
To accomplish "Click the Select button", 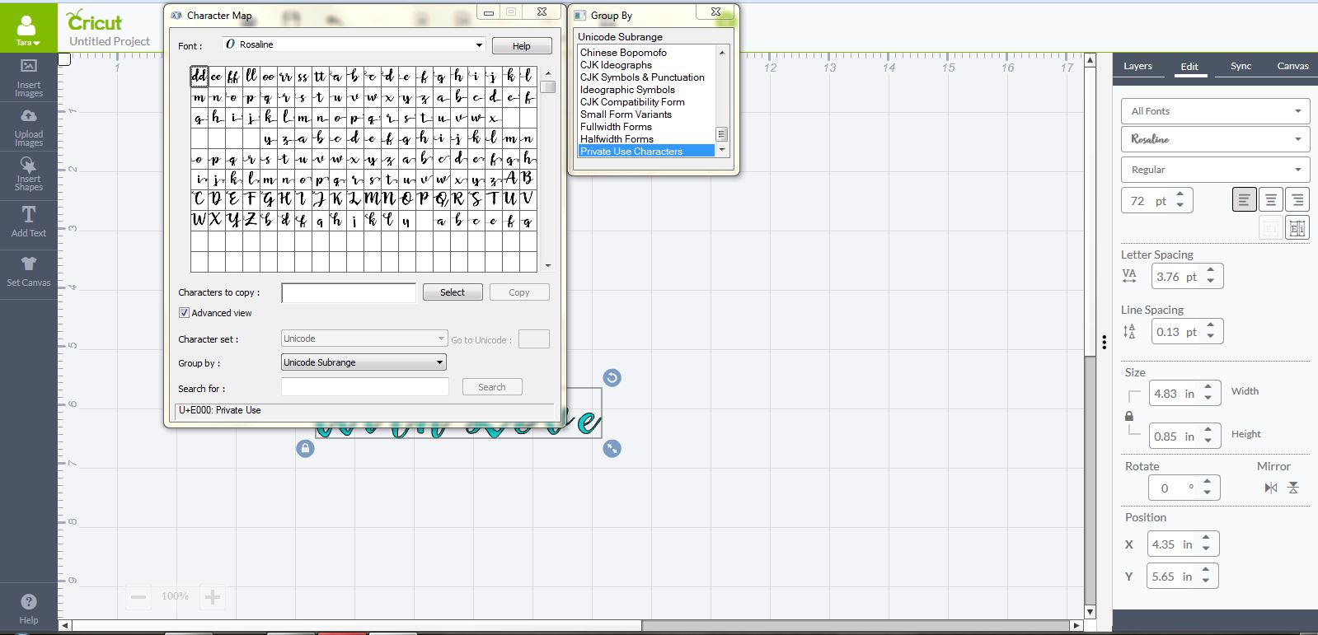I will [453, 292].
